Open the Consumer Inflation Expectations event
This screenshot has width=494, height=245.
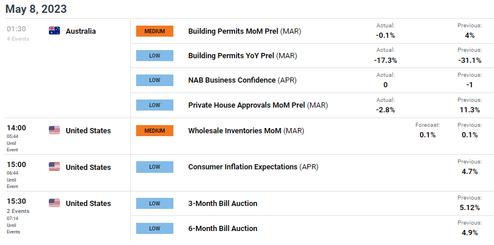[x=253, y=167]
